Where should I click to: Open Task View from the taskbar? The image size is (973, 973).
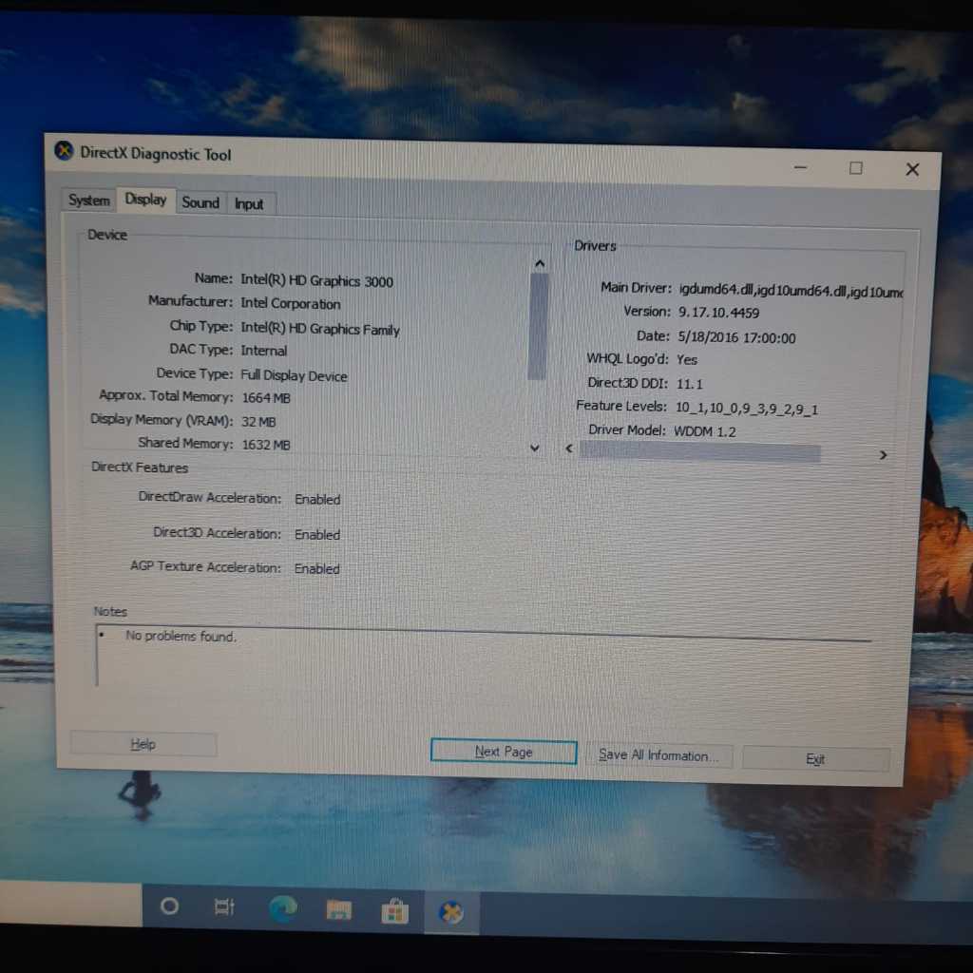point(224,907)
